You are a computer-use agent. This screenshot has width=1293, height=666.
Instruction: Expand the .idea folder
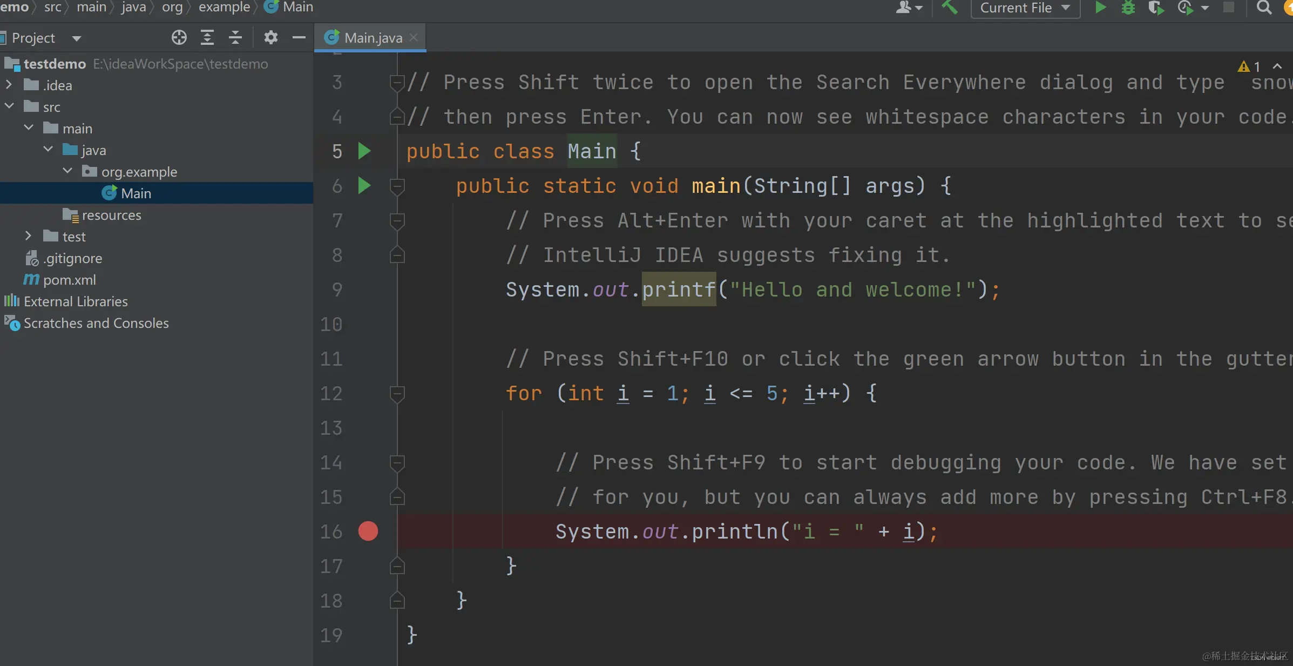[9, 85]
